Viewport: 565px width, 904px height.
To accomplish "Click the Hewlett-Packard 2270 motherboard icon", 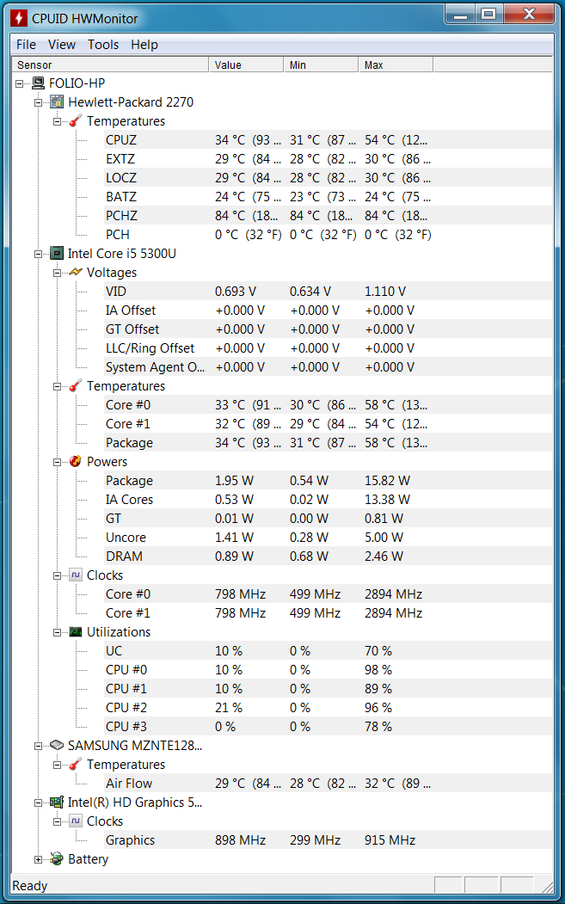I will point(57,102).
